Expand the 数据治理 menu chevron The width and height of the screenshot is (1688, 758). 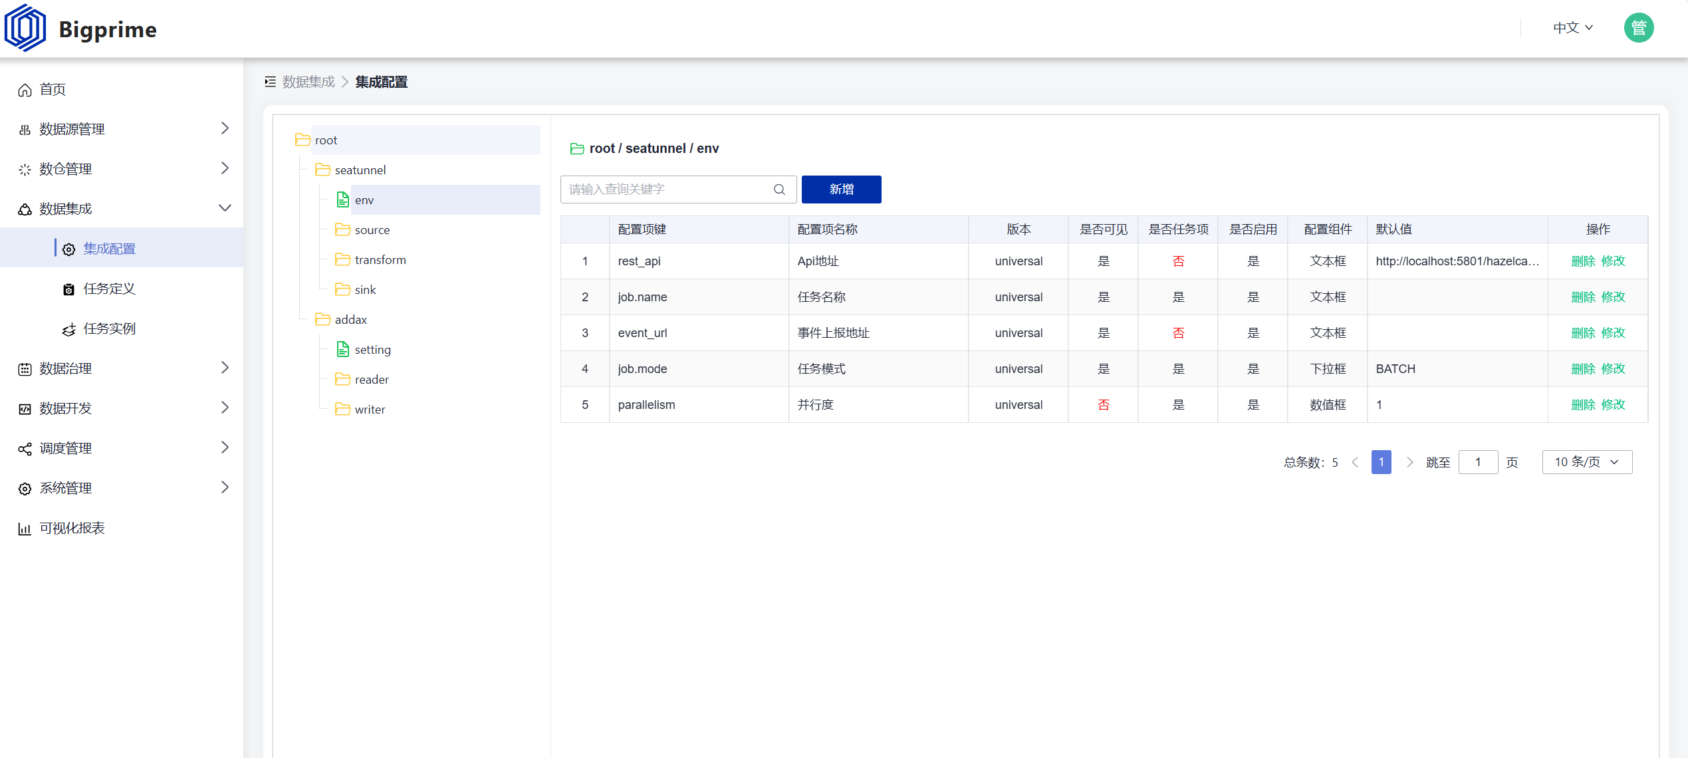(225, 368)
